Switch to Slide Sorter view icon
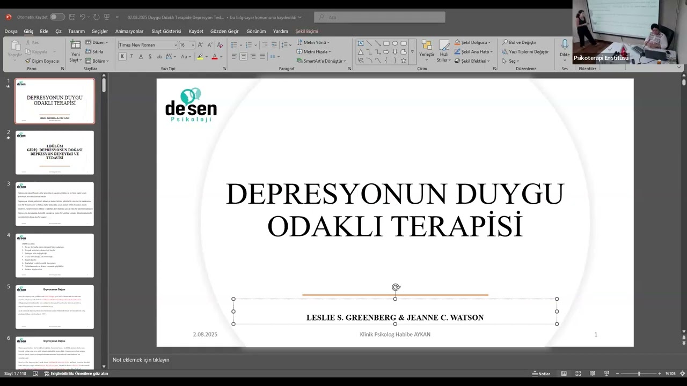The height and width of the screenshot is (386, 687). 578,374
